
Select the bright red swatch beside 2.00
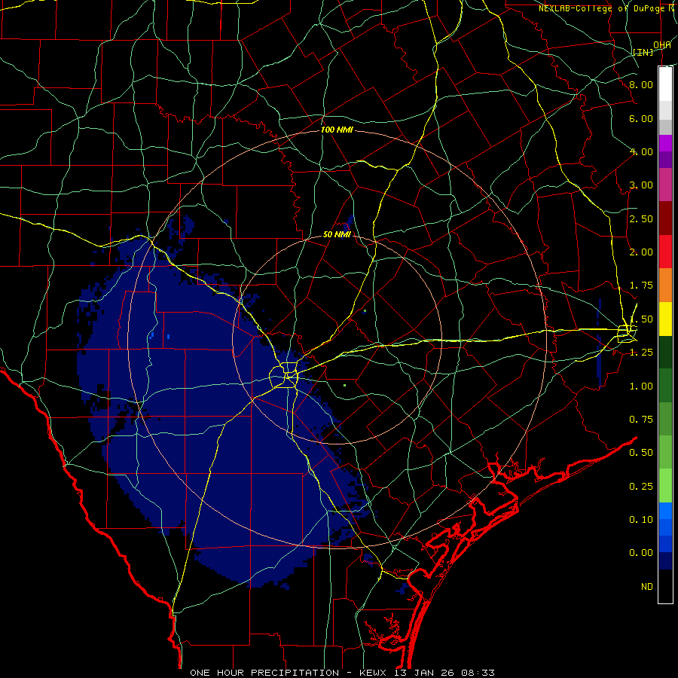tap(665, 252)
